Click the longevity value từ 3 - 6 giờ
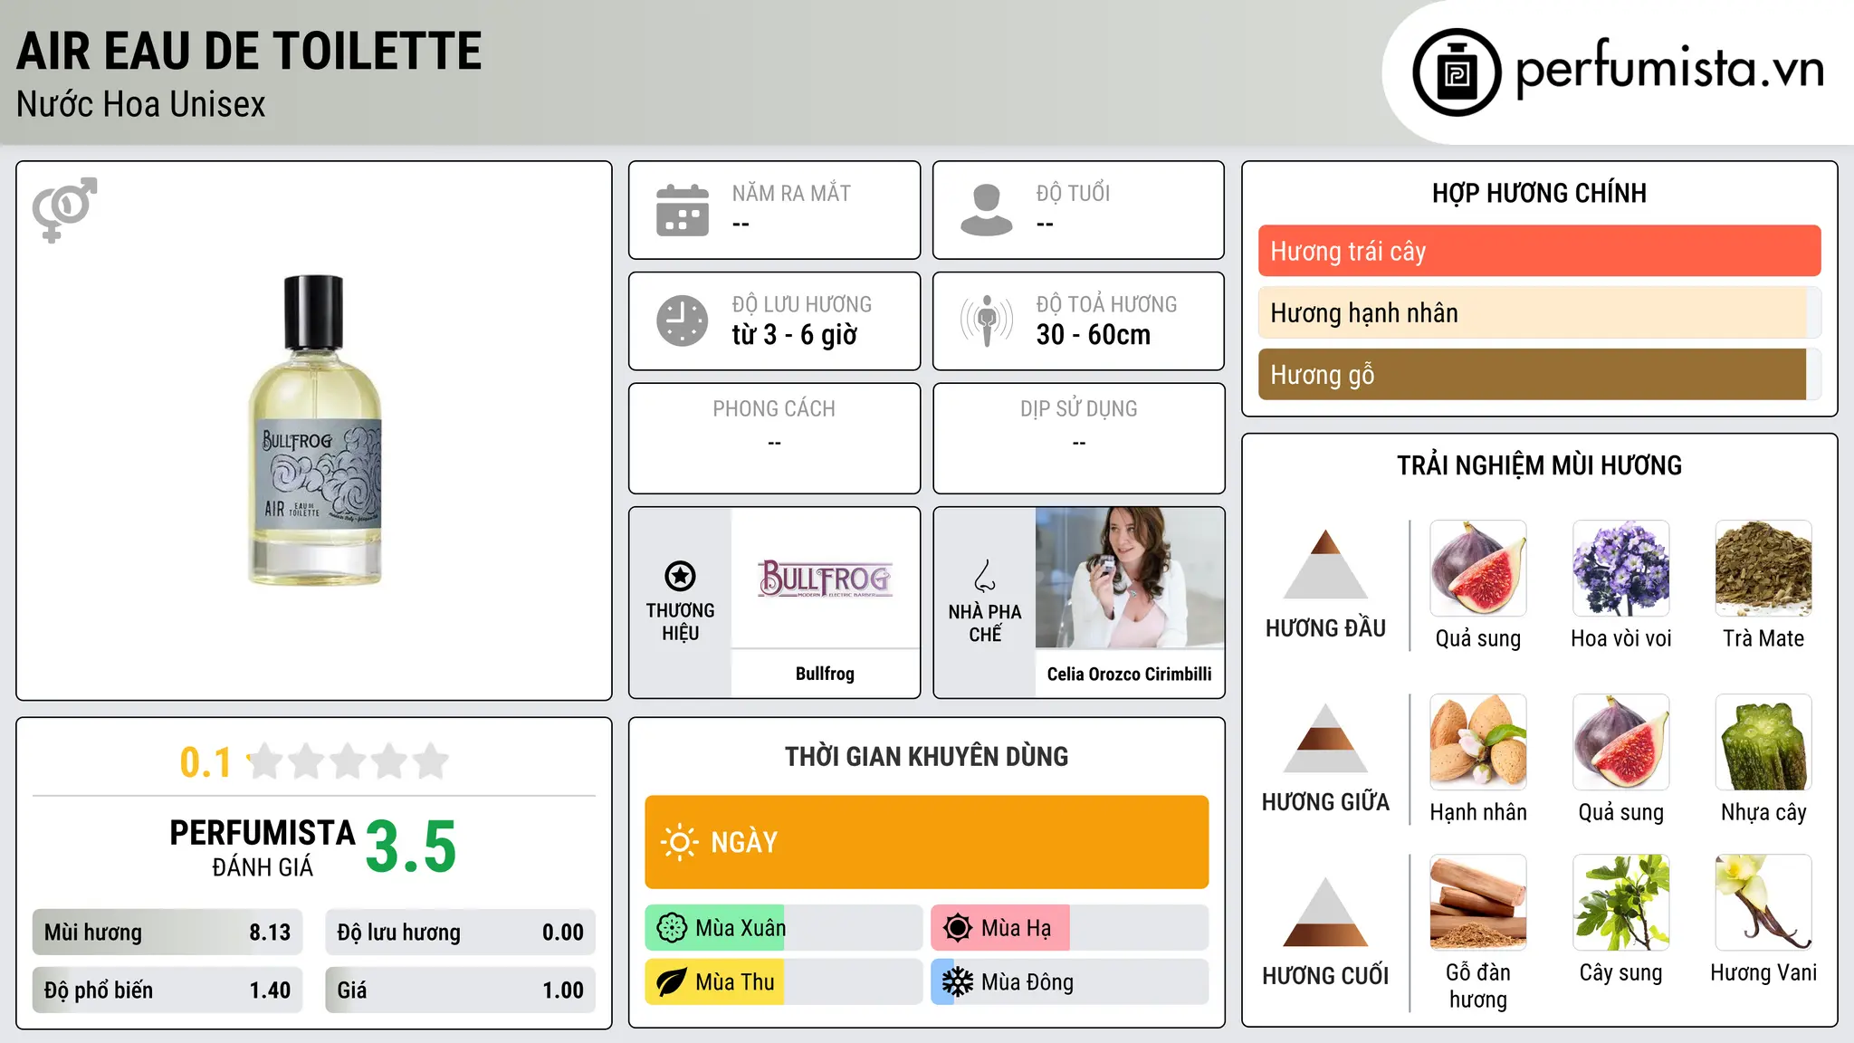This screenshot has width=1854, height=1043. (x=795, y=335)
